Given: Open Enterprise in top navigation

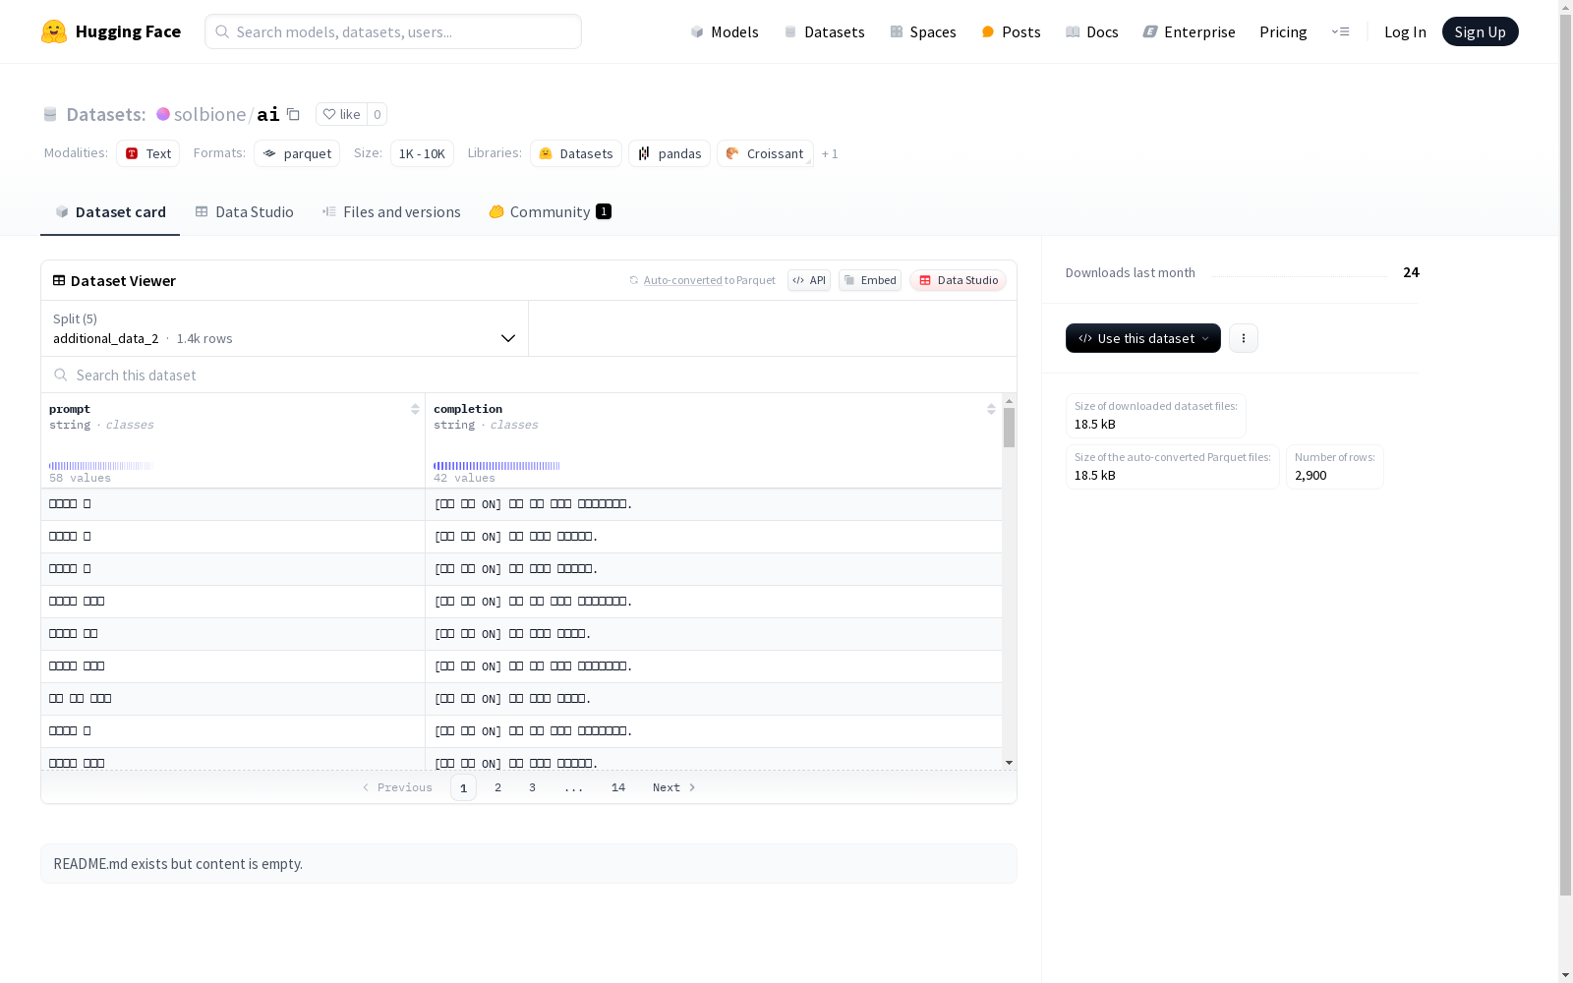Looking at the screenshot, I should click(1190, 31).
